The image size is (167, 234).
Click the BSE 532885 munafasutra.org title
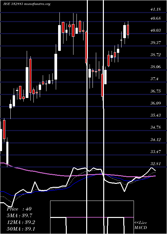(x=27, y=4)
